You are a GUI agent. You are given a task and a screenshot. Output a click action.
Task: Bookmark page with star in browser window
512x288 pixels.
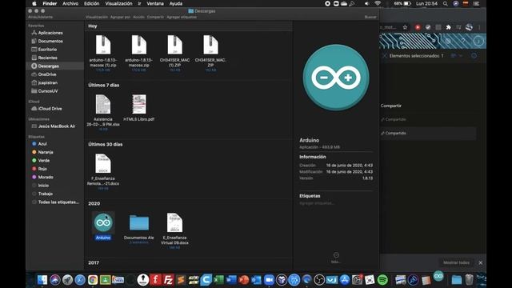[x=406, y=27]
